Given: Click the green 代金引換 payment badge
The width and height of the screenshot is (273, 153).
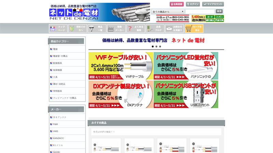Looking at the screenshot, I should [219, 20].
